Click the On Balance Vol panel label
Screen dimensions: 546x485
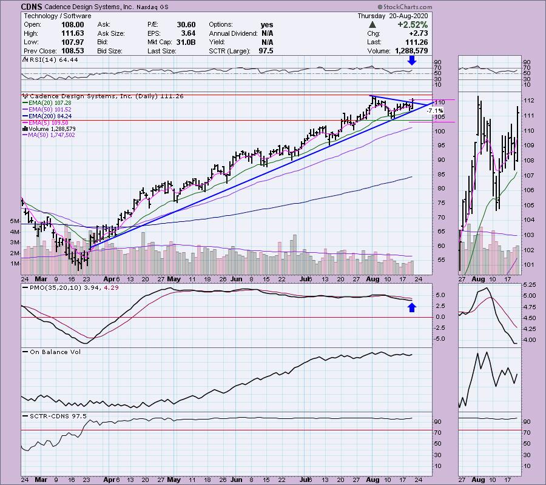55,352
